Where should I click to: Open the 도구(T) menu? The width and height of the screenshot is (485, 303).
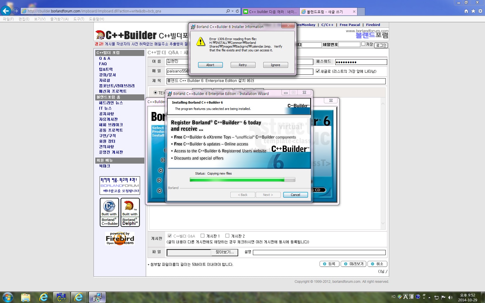[x=79, y=19]
